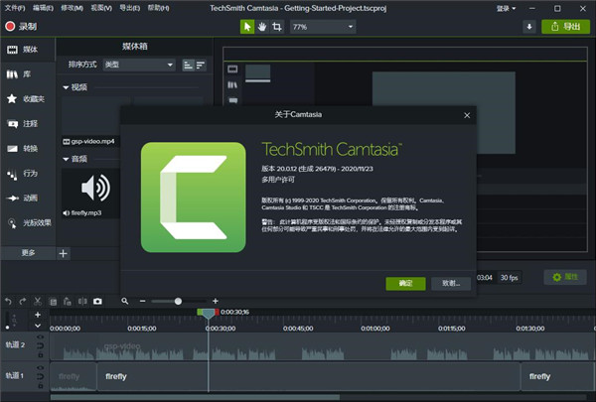Click the camera snapshot icon

pos(97,301)
